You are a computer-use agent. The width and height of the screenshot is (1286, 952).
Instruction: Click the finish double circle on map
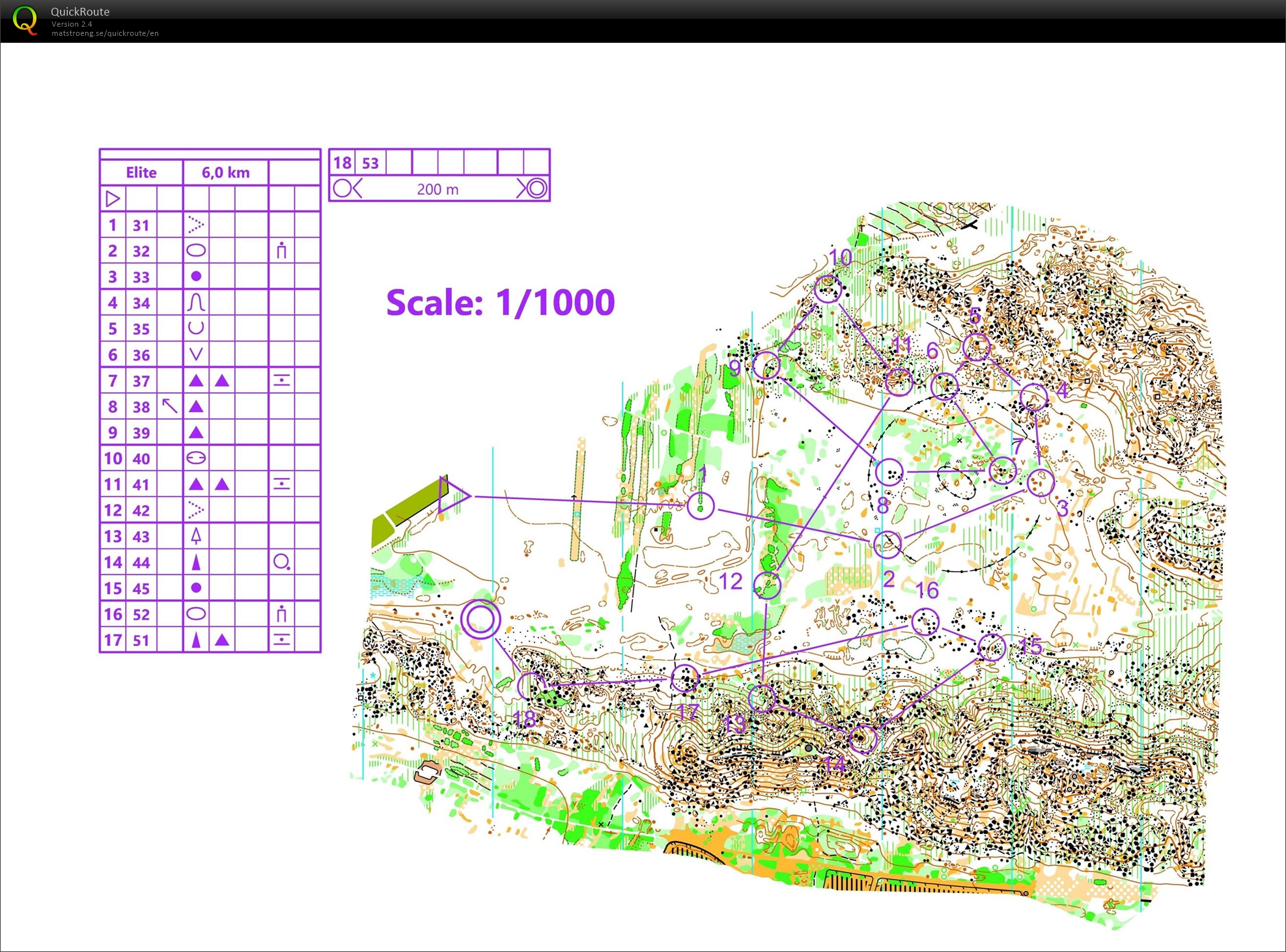[x=481, y=619]
